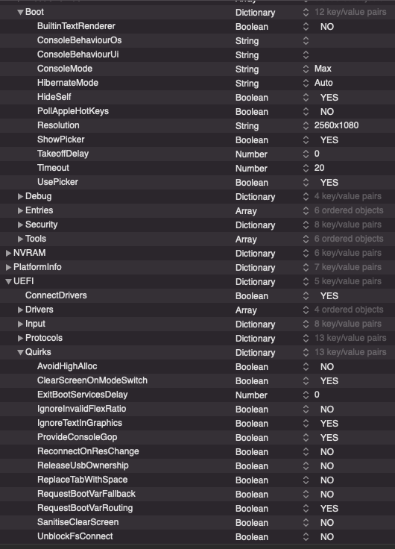Open type stepper for Quirks row
The width and height of the screenshot is (395, 549).
pyautogui.click(x=306, y=353)
